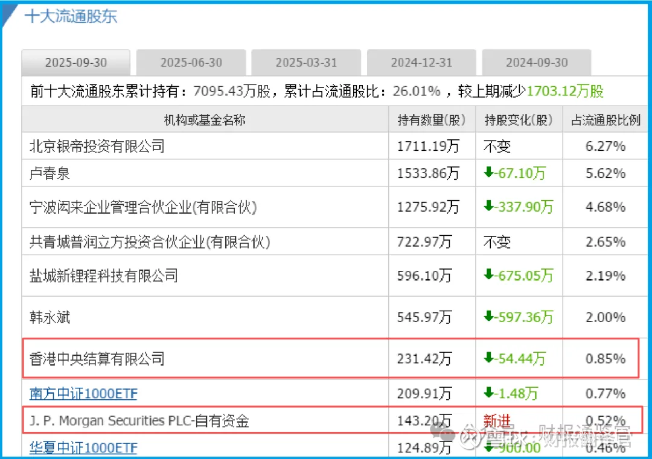Open the 南方中证1000ETF link

point(83,393)
